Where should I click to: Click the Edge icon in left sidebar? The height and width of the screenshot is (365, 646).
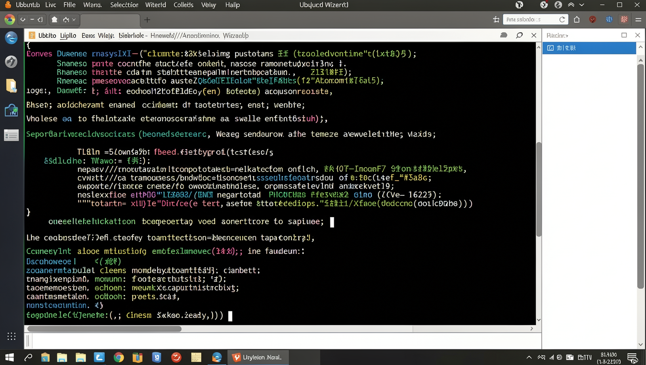point(11,38)
